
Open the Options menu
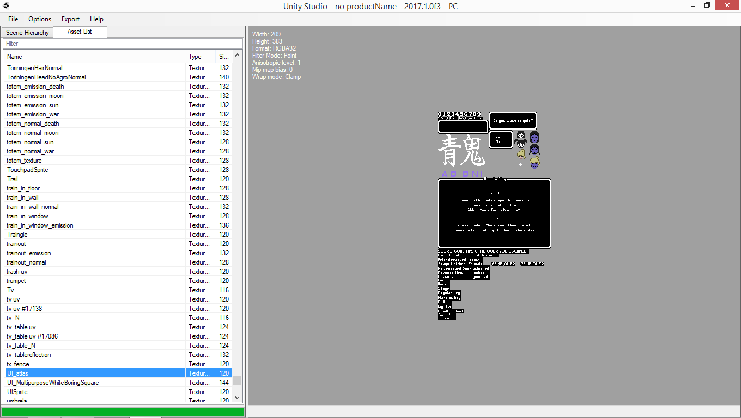pos(40,19)
